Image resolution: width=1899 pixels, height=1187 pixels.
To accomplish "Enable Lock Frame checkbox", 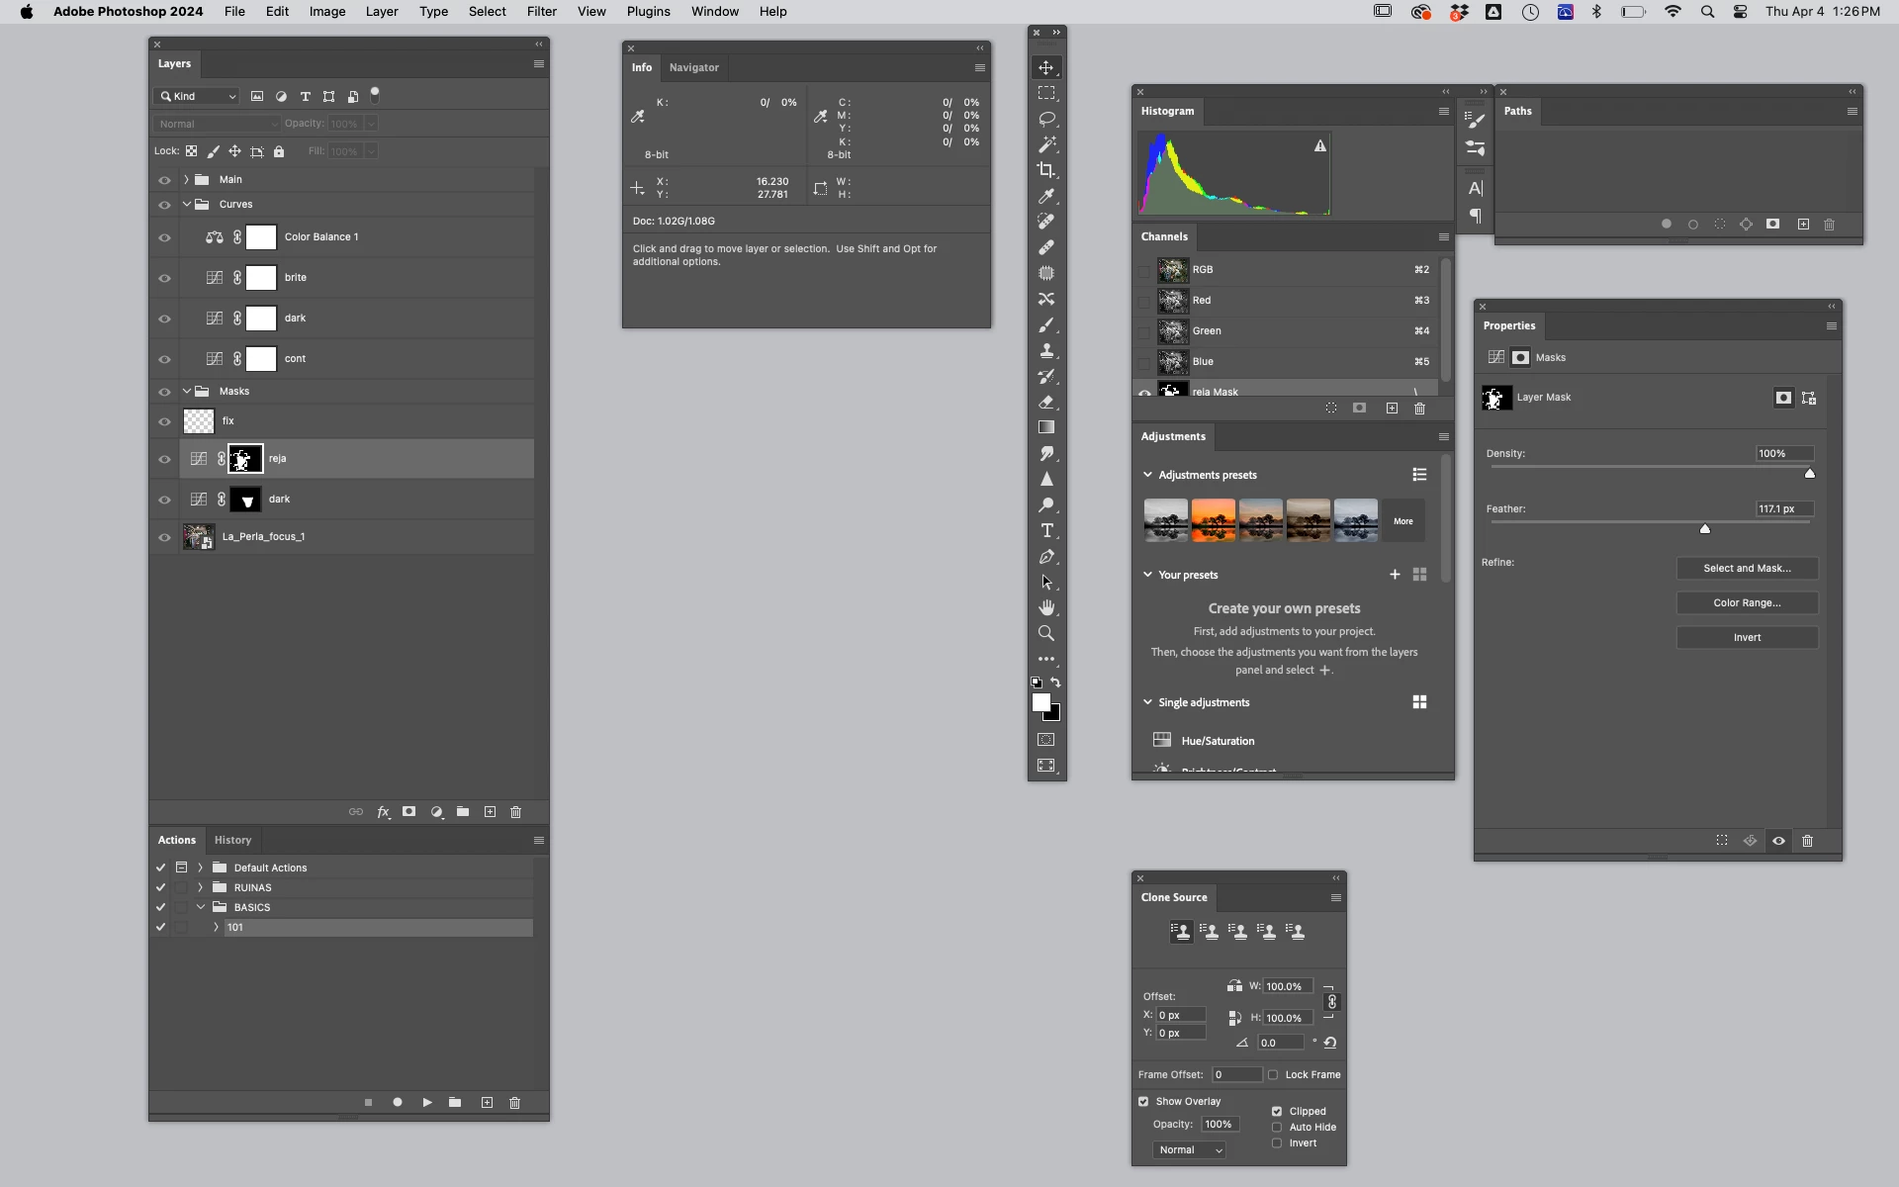I will click(x=1274, y=1075).
